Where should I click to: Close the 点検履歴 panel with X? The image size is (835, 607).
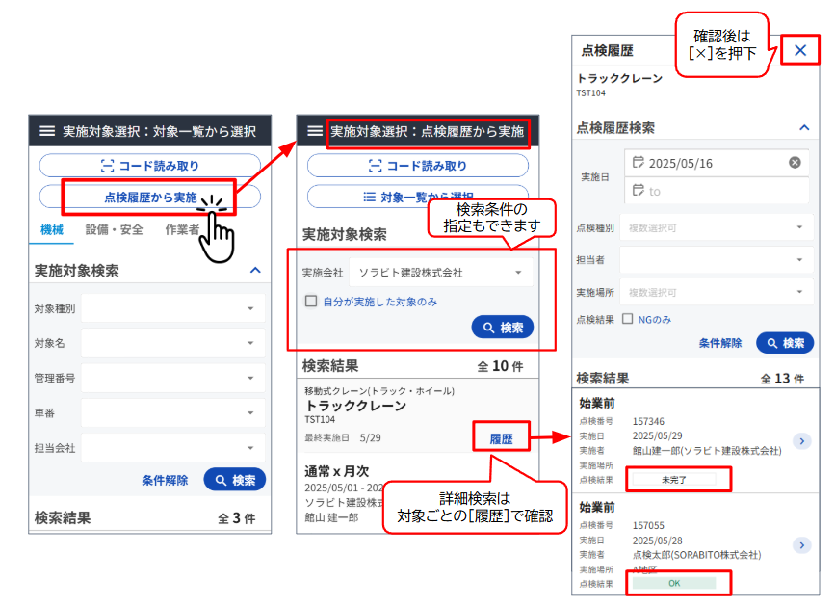[x=800, y=50]
